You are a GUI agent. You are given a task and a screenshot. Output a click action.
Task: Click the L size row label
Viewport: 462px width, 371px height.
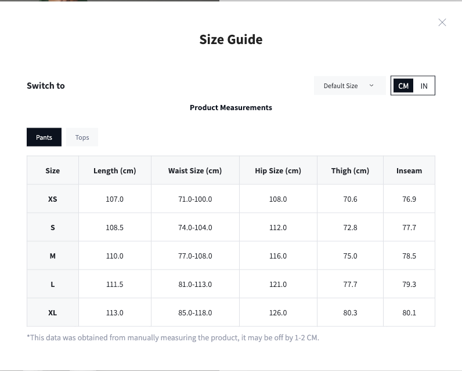pos(53,284)
